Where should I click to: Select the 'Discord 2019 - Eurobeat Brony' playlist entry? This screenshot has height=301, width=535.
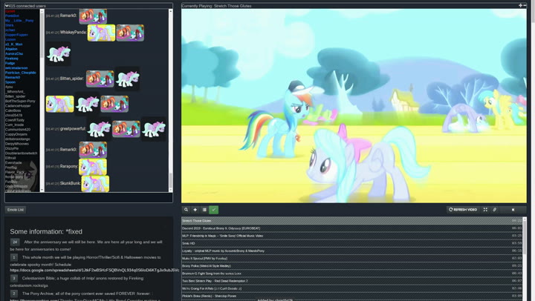click(351, 228)
